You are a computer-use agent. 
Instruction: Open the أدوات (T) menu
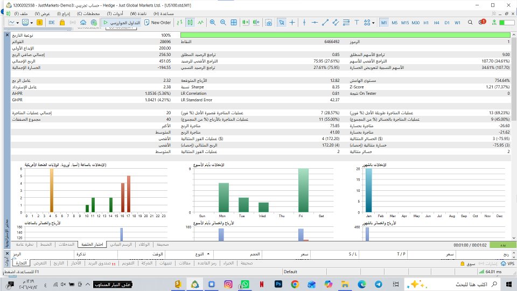115,13
